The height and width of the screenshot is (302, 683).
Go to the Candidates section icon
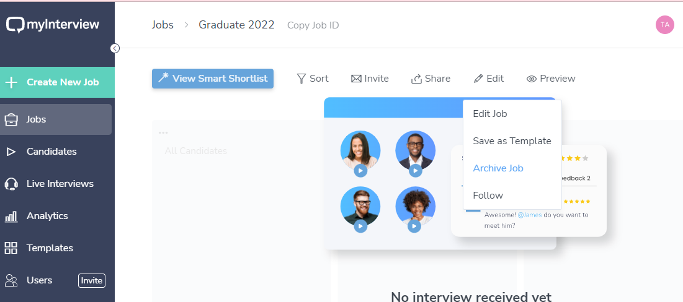click(11, 152)
